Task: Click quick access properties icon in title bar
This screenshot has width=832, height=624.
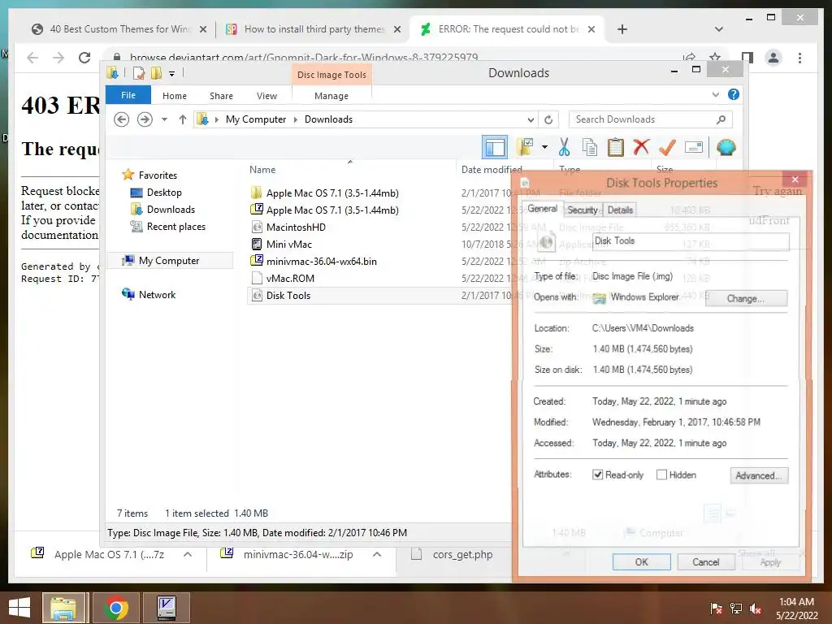Action: pyautogui.click(x=138, y=73)
